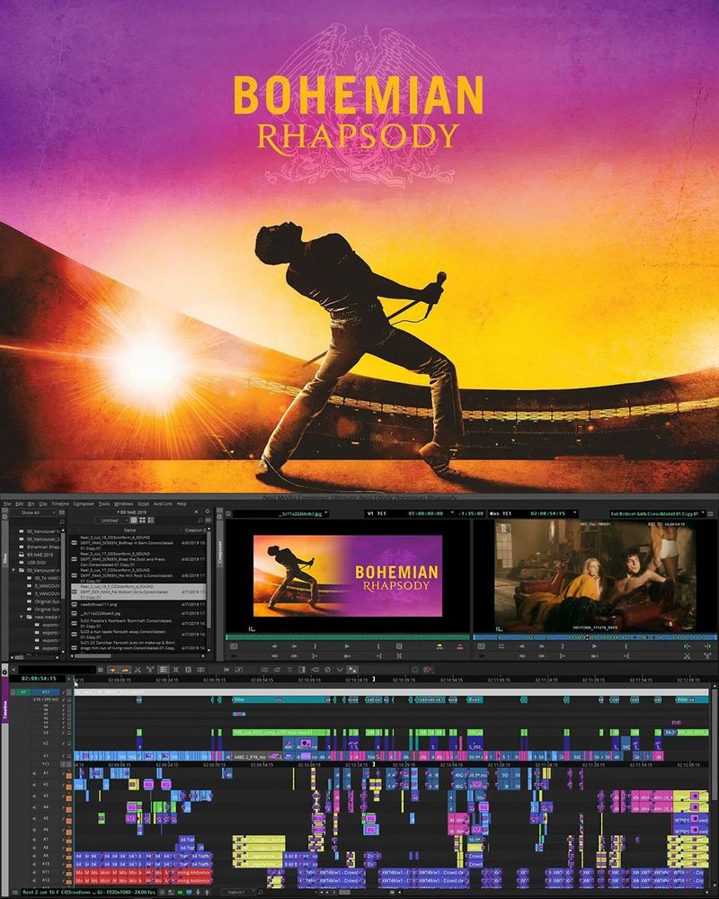Open timeline hamburger menu at bottom left
This screenshot has height=899, width=719.
(13, 892)
